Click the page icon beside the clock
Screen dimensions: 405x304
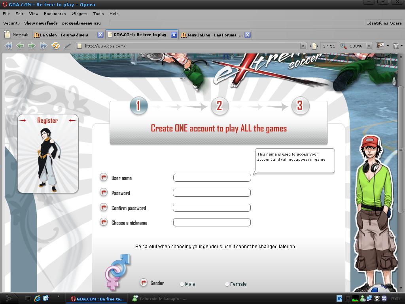click(x=314, y=46)
